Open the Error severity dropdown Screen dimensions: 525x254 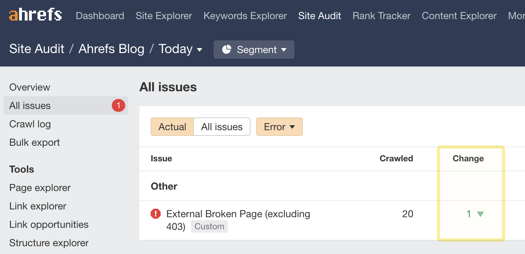[x=279, y=127]
